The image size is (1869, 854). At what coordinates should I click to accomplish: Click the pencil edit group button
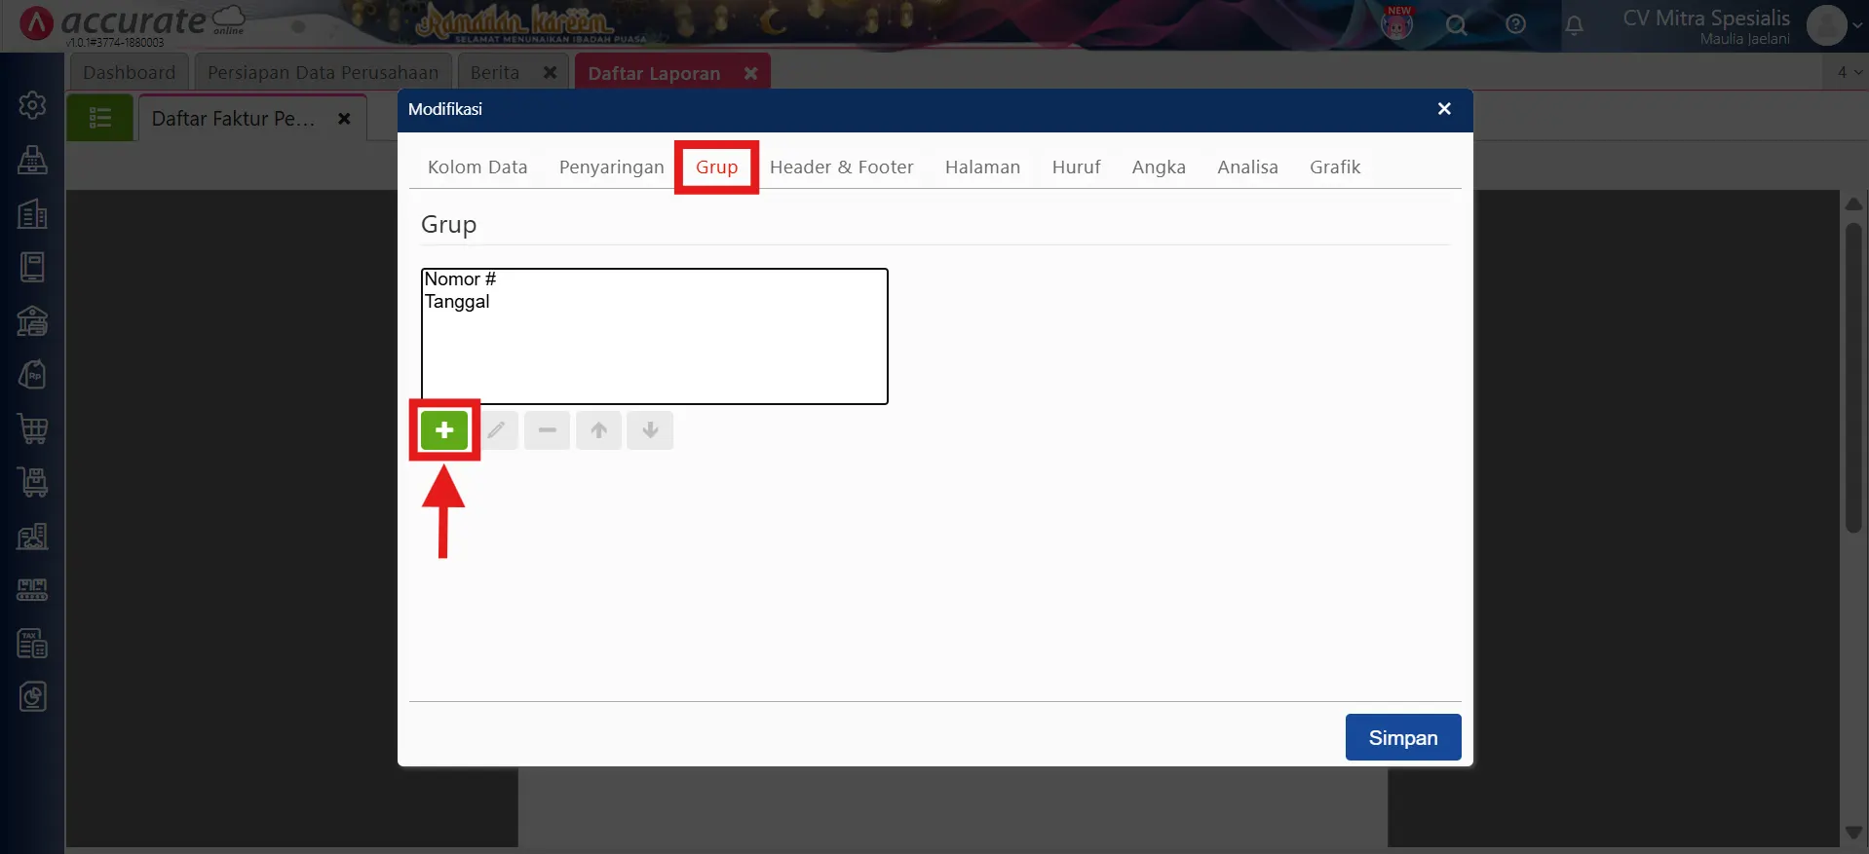coord(496,430)
